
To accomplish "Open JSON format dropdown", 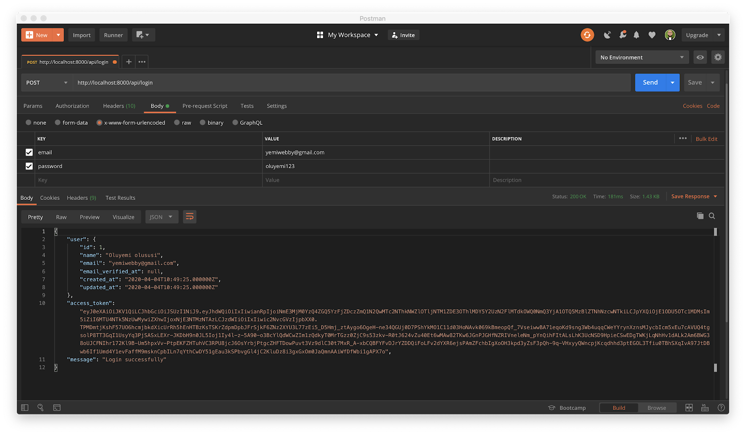I will pyautogui.click(x=162, y=217).
